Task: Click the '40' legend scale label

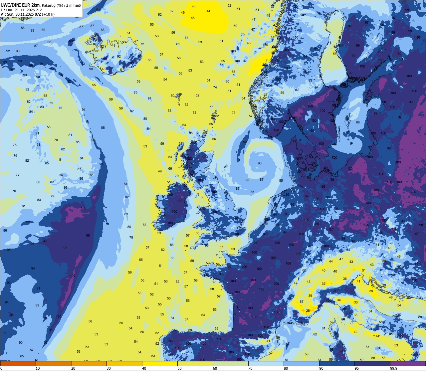Action: 144,368
